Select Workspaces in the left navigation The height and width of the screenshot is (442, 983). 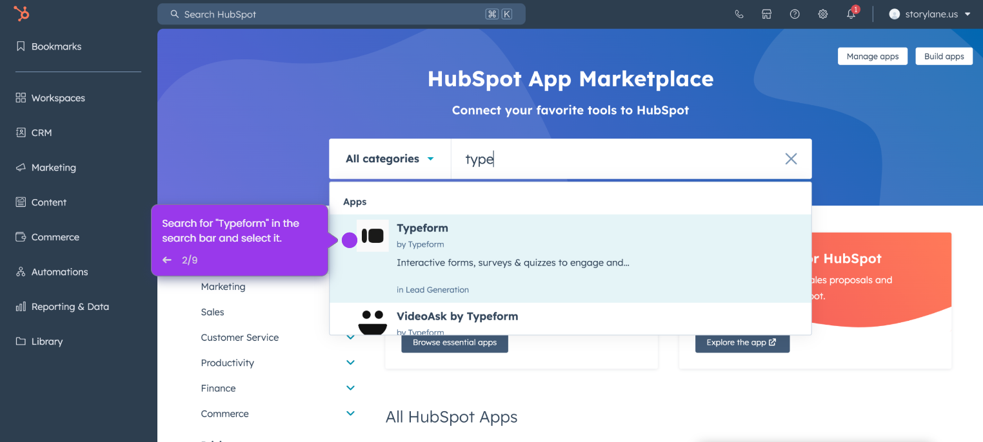pos(58,97)
